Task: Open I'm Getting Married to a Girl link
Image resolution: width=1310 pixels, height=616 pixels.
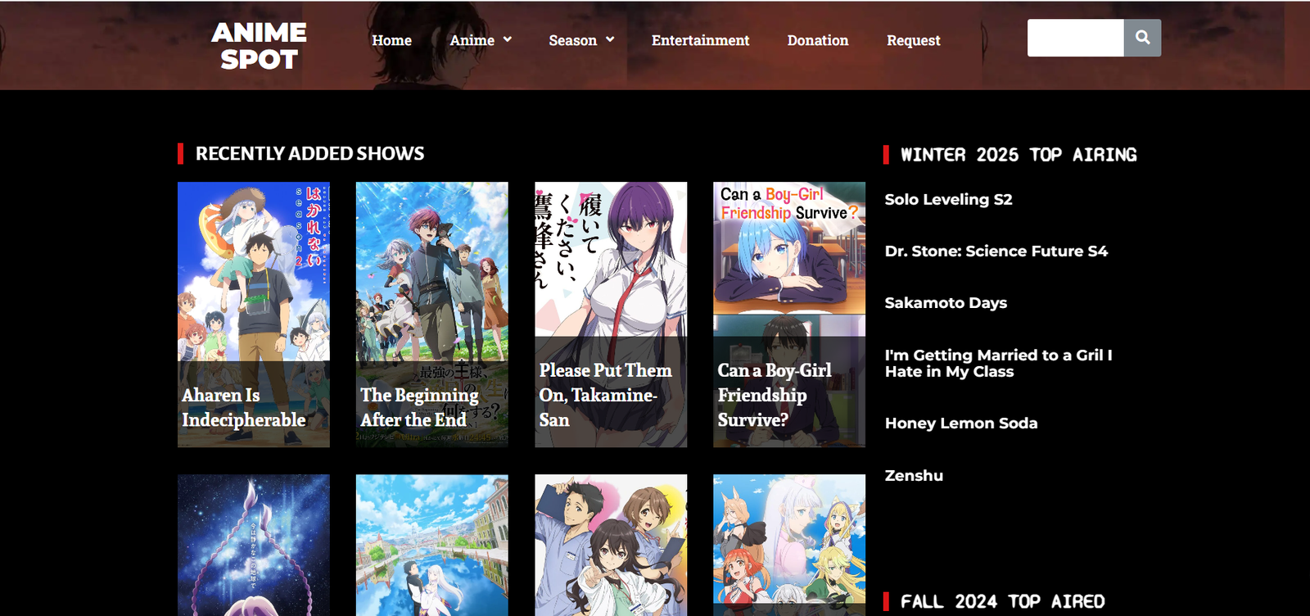Action: tap(998, 363)
